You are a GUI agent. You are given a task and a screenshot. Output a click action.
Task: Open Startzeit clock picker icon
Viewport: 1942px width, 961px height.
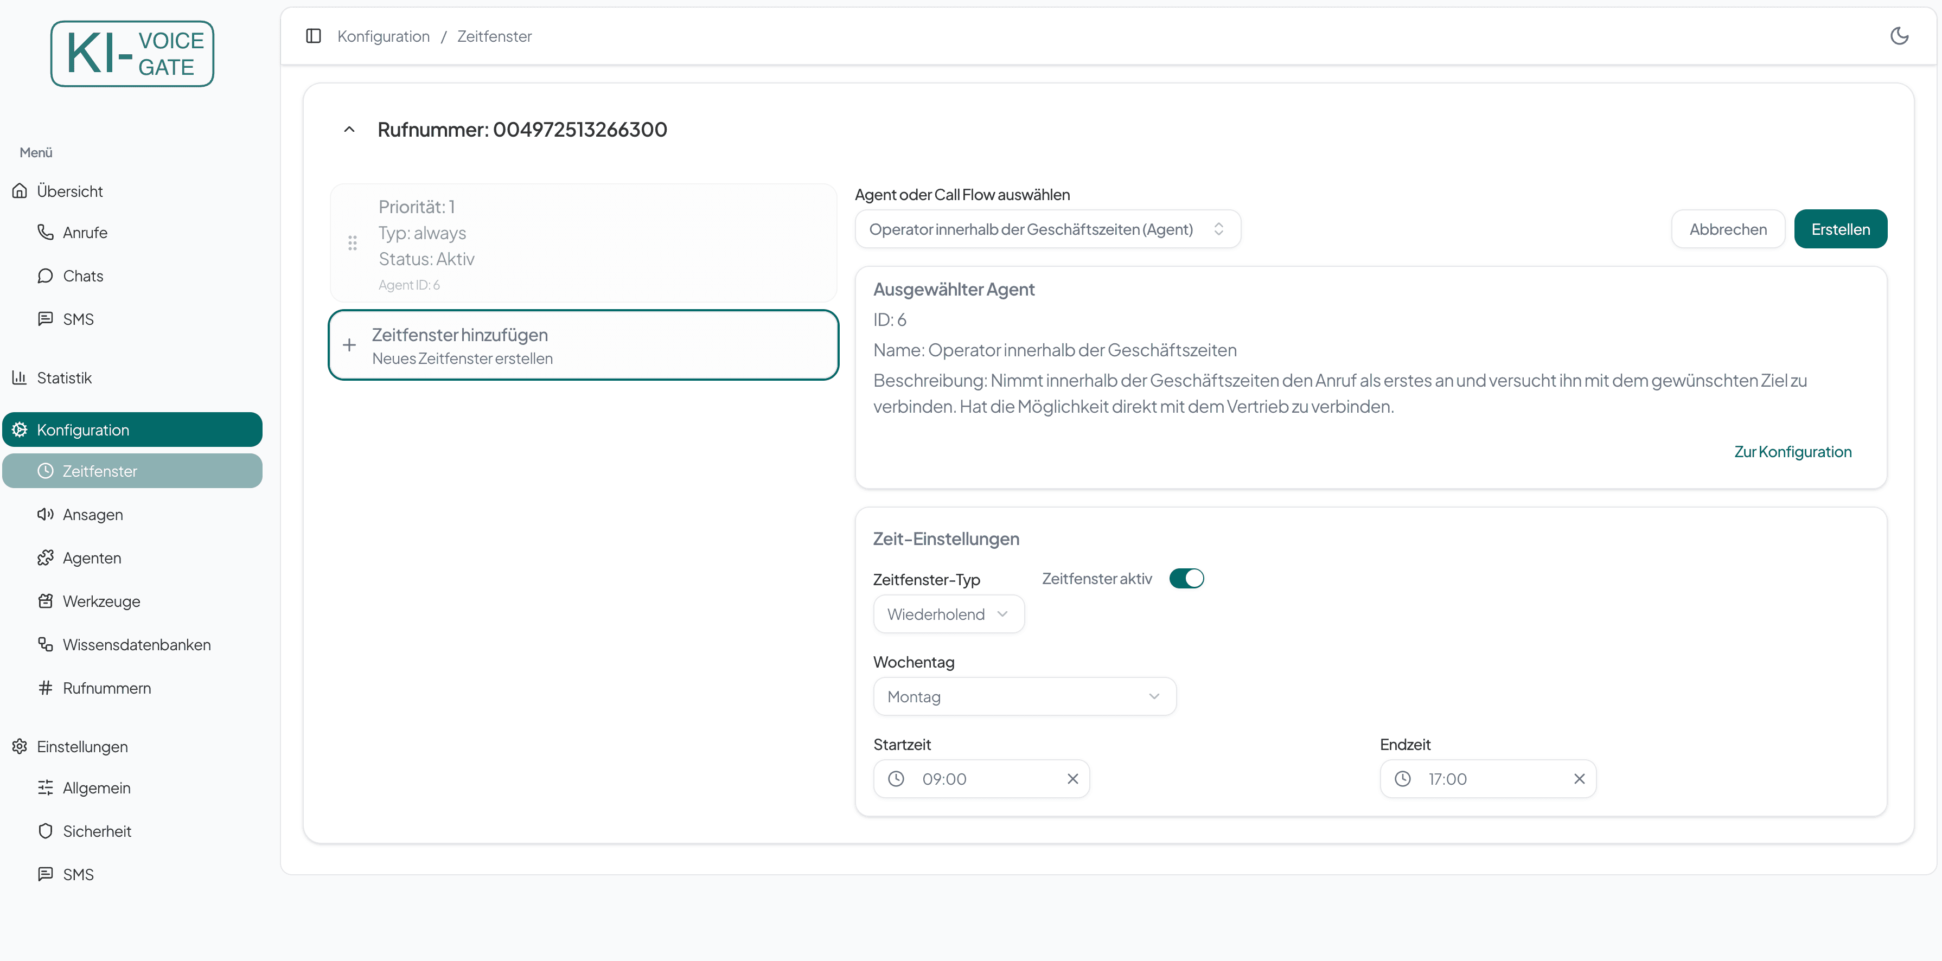click(896, 779)
